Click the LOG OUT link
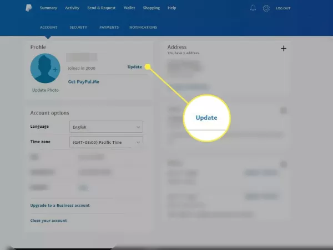The image size is (333, 250). coord(283,8)
